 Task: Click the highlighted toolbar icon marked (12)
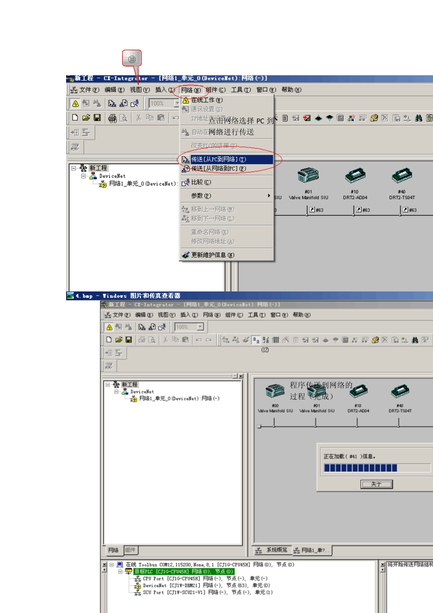[x=256, y=340]
